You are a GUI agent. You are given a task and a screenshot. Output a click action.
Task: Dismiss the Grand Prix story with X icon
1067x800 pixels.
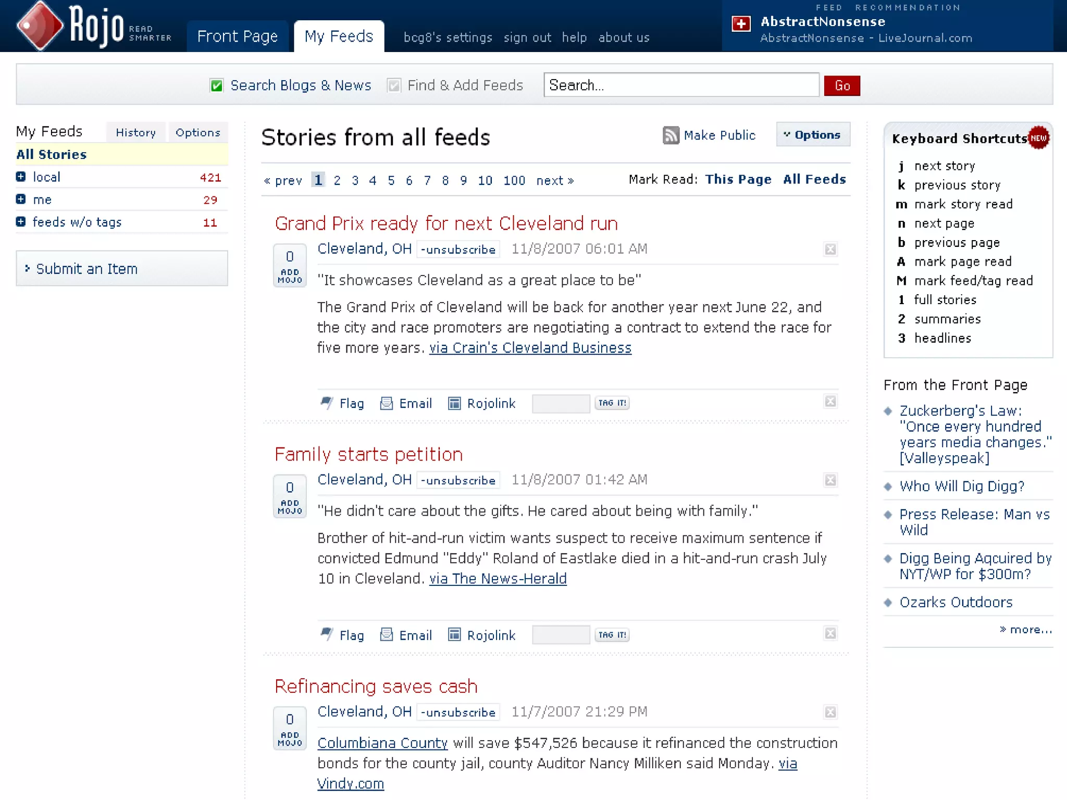[x=830, y=249]
